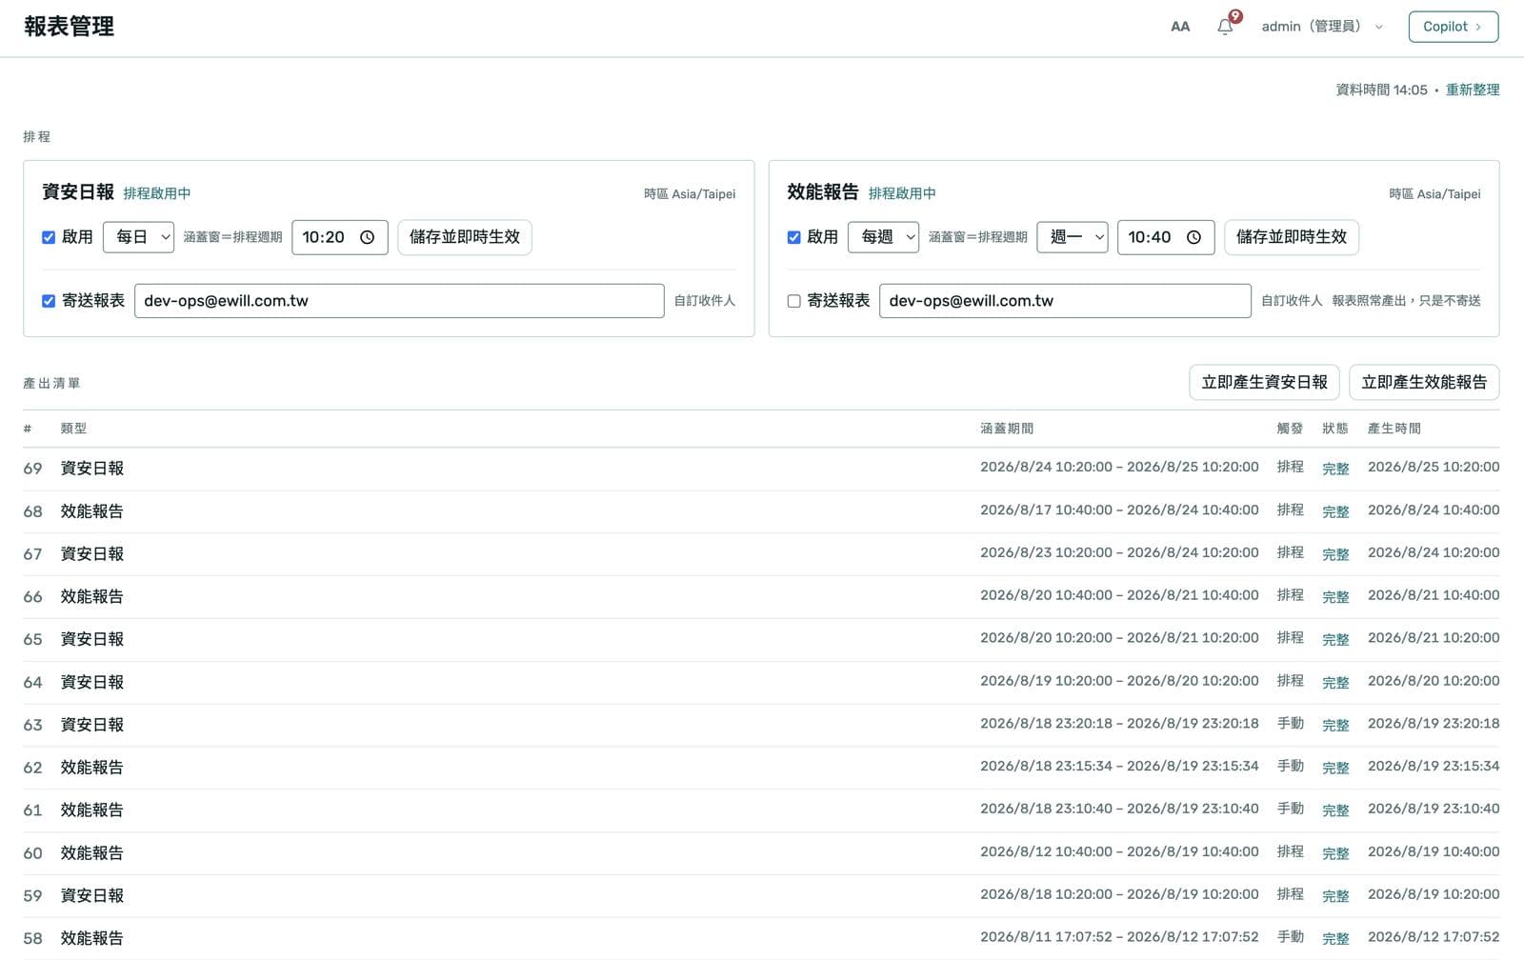Click 類型 column header

pos(73,429)
